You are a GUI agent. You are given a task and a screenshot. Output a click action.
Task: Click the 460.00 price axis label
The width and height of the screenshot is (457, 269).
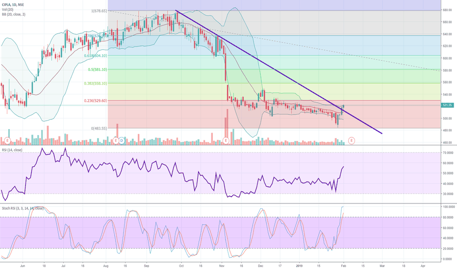[447, 143]
